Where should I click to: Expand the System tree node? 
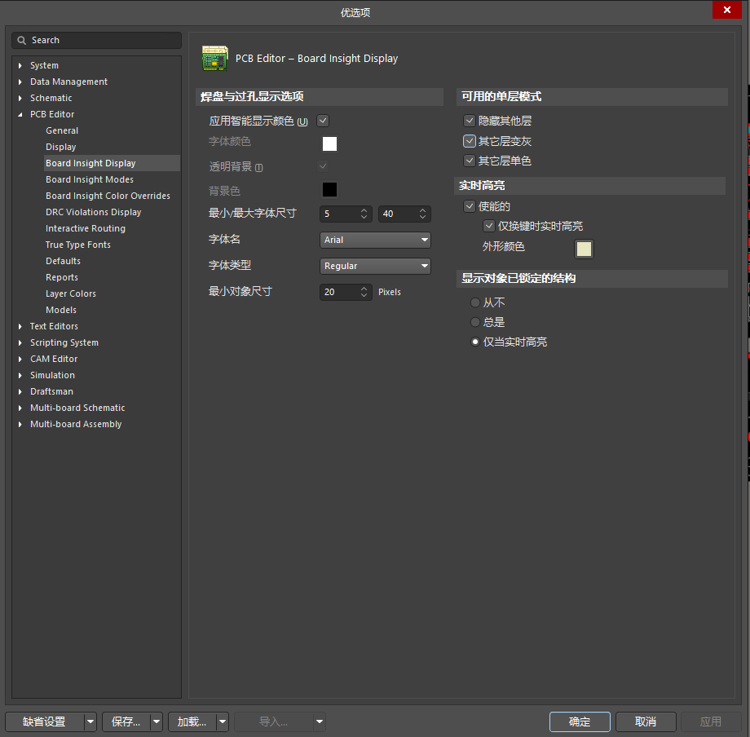click(x=20, y=65)
